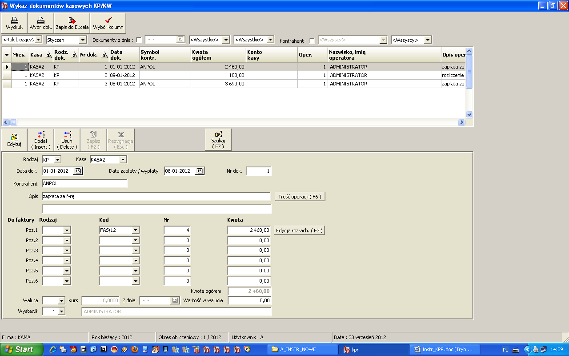
Task: Click the Nr dok. input field
Action: pos(259,171)
